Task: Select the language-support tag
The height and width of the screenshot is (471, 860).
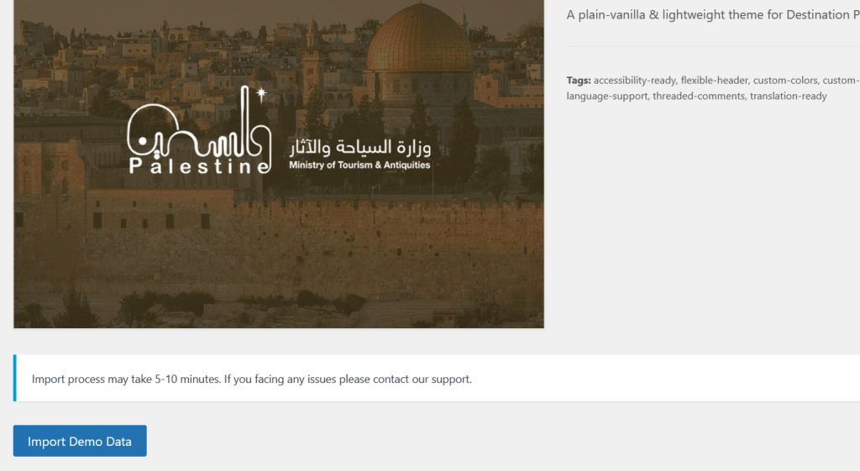Action: click(607, 96)
